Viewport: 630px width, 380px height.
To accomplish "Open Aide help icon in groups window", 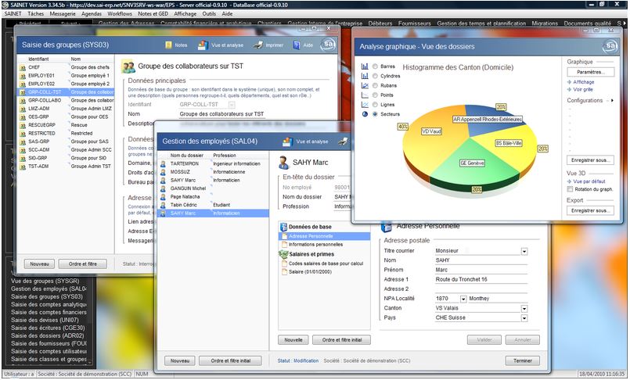I will click(x=296, y=46).
